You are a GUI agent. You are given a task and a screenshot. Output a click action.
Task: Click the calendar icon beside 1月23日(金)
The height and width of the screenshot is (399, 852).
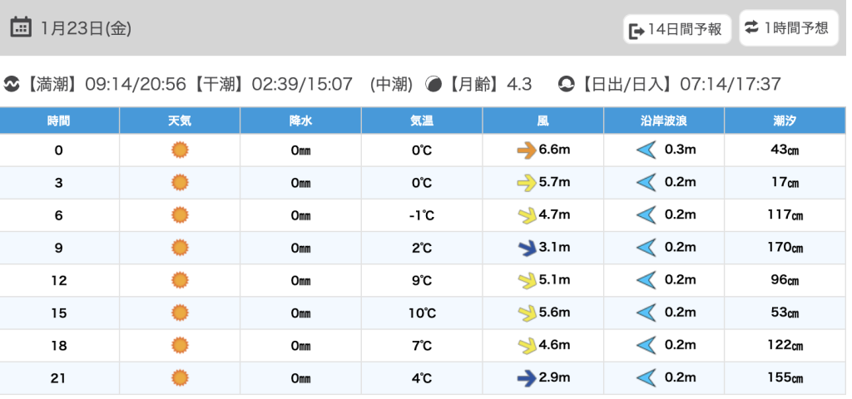coord(22,27)
